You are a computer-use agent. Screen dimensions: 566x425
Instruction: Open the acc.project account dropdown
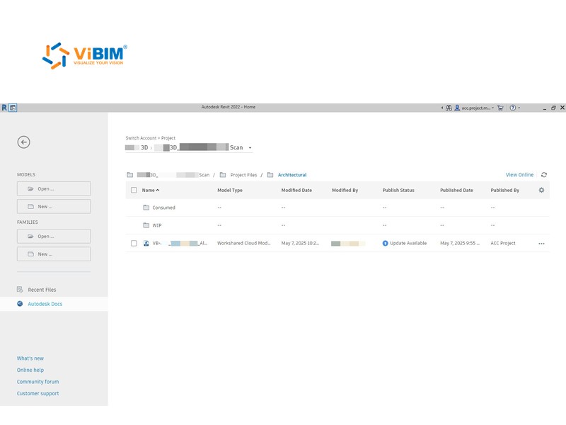tap(478, 108)
